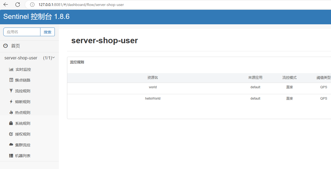
Task: Click the Sentinel 控制台 1.8.6 title
Action: pos(36,17)
